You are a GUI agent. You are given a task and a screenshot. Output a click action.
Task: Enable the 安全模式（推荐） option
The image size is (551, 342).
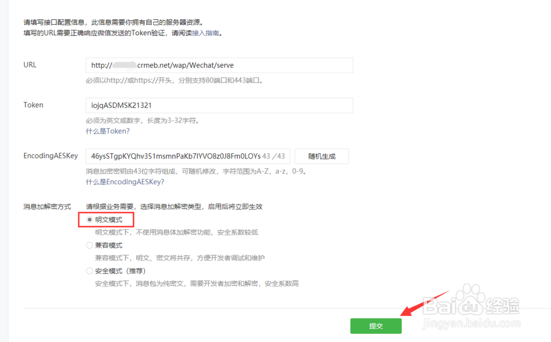[89, 271]
